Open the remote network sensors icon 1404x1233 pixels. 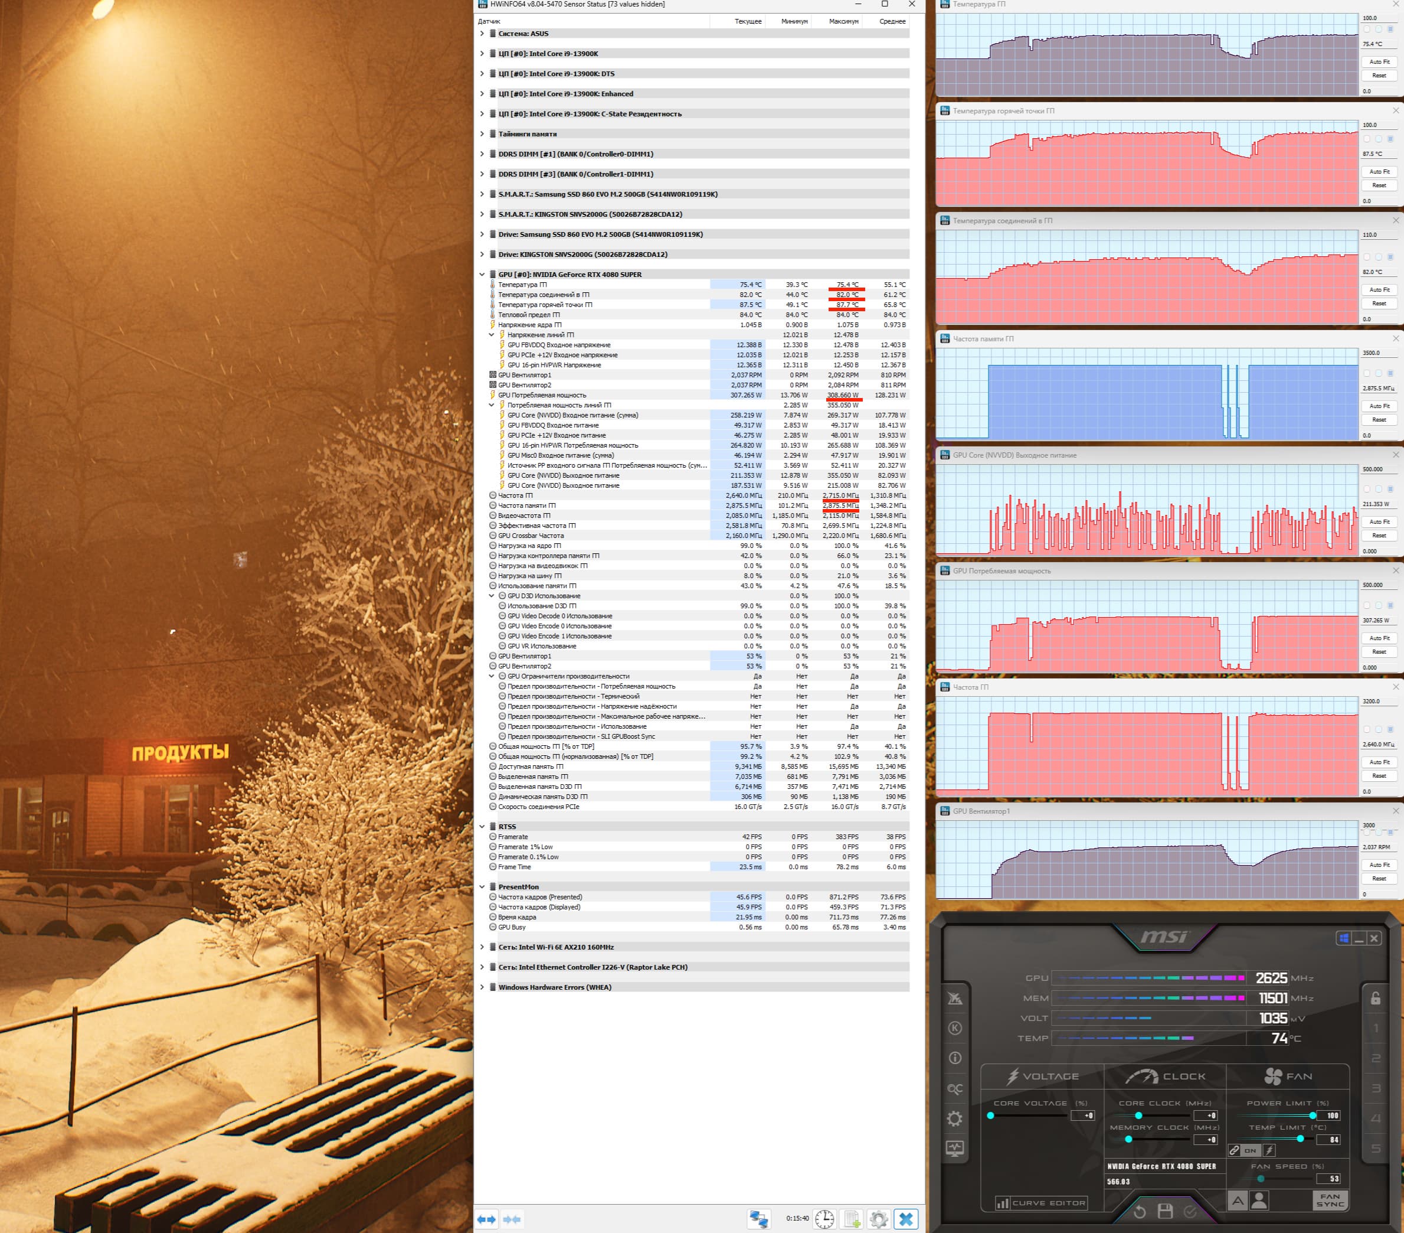759,1219
